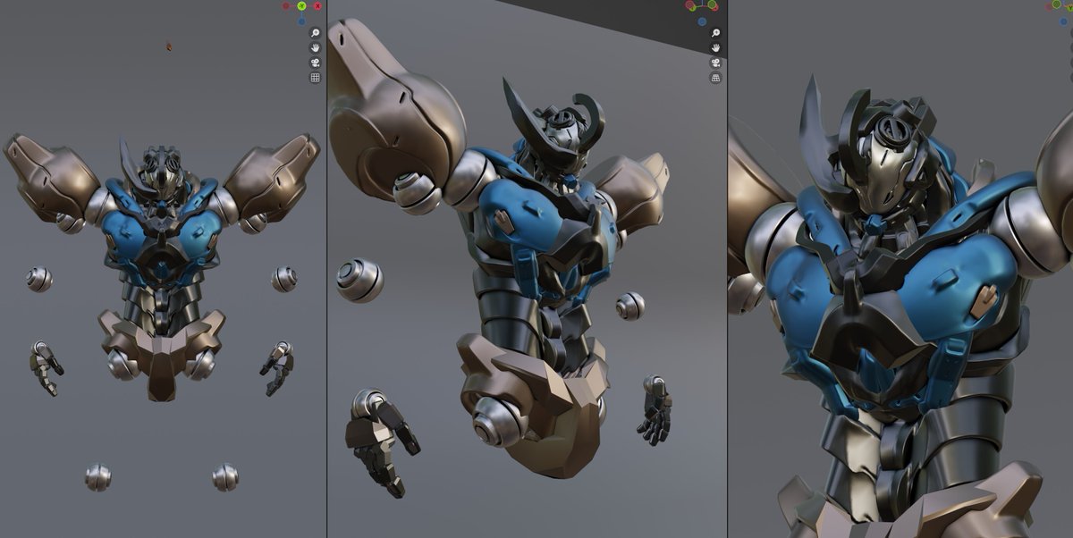Click the zoom icon in middle viewport
This screenshot has width=1073, height=538.
[715, 33]
